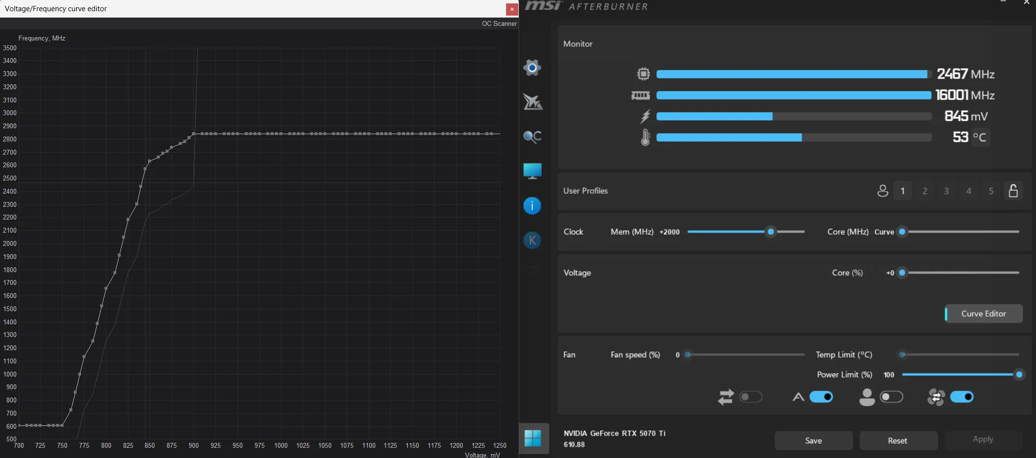Click the profile lock icon
Screen dimensions: 1036x458
pyautogui.click(x=1014, y=191)
